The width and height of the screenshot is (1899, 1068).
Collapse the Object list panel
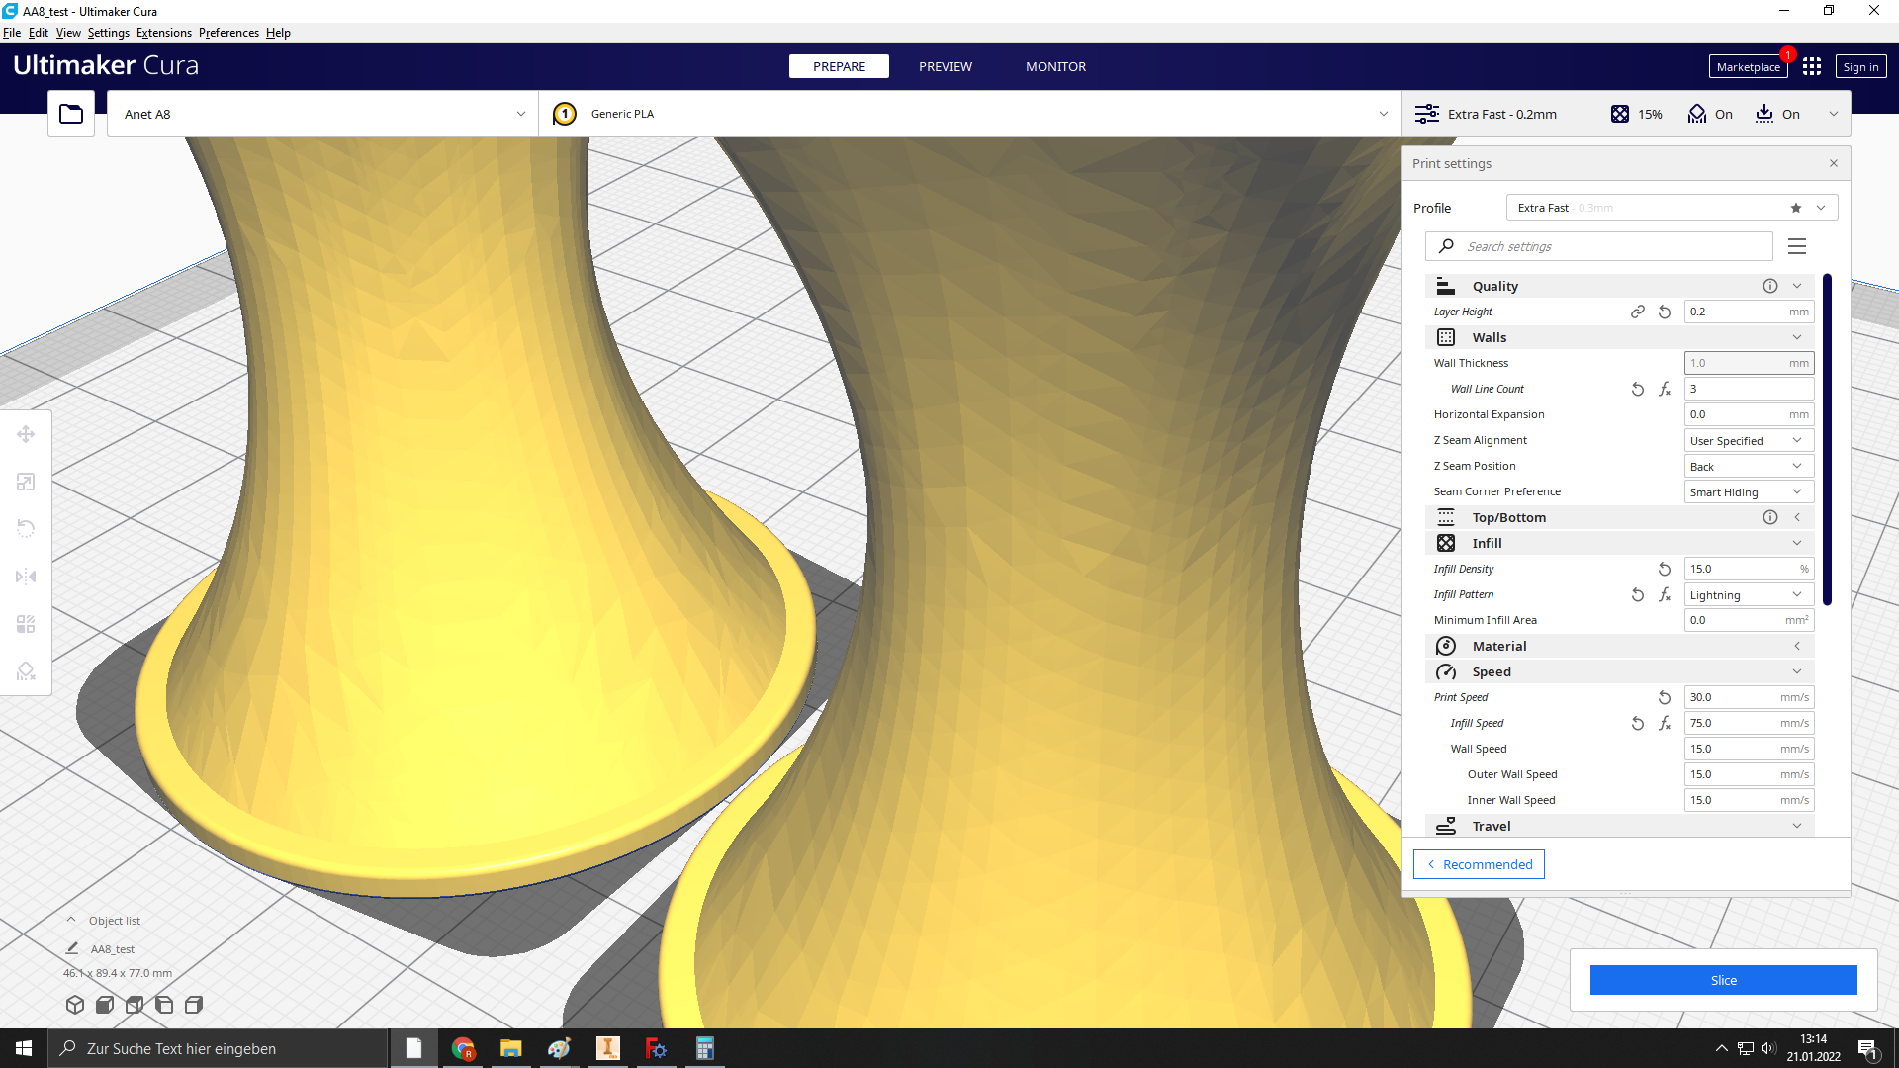[x=71, y=920]
